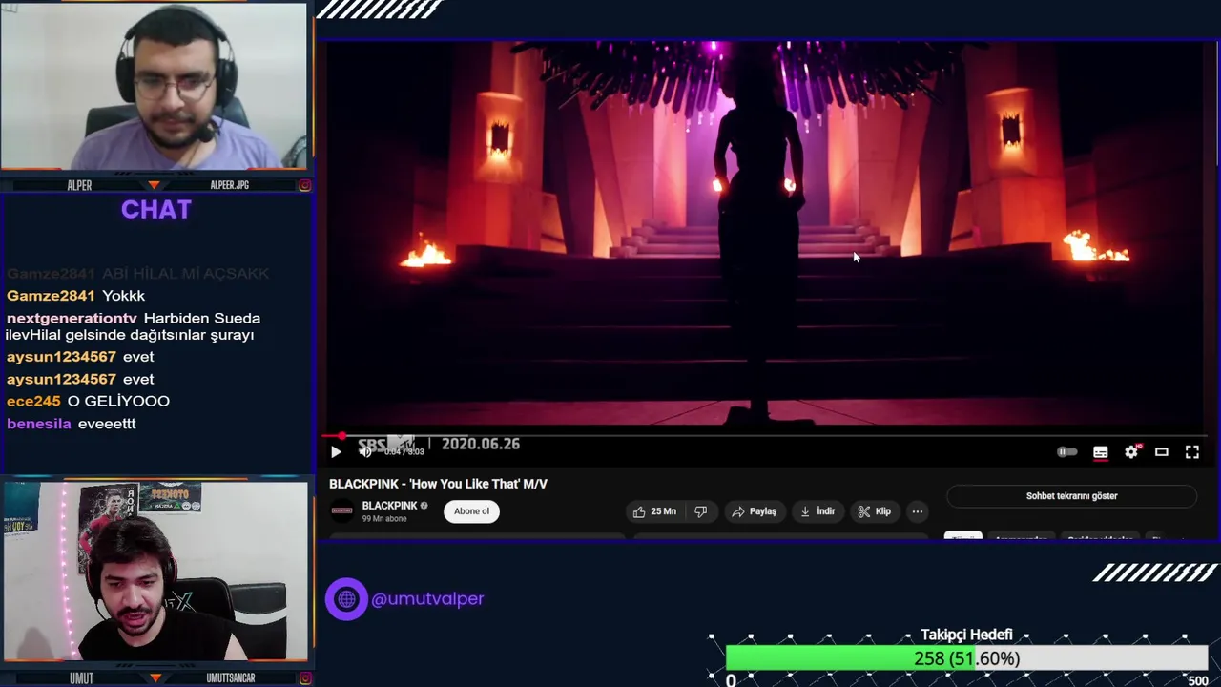
Task: Open the player settings gear
Action: click(1131, 452)
